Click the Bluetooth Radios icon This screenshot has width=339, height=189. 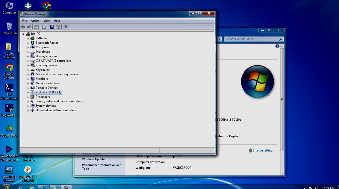(x=32, y=43)
